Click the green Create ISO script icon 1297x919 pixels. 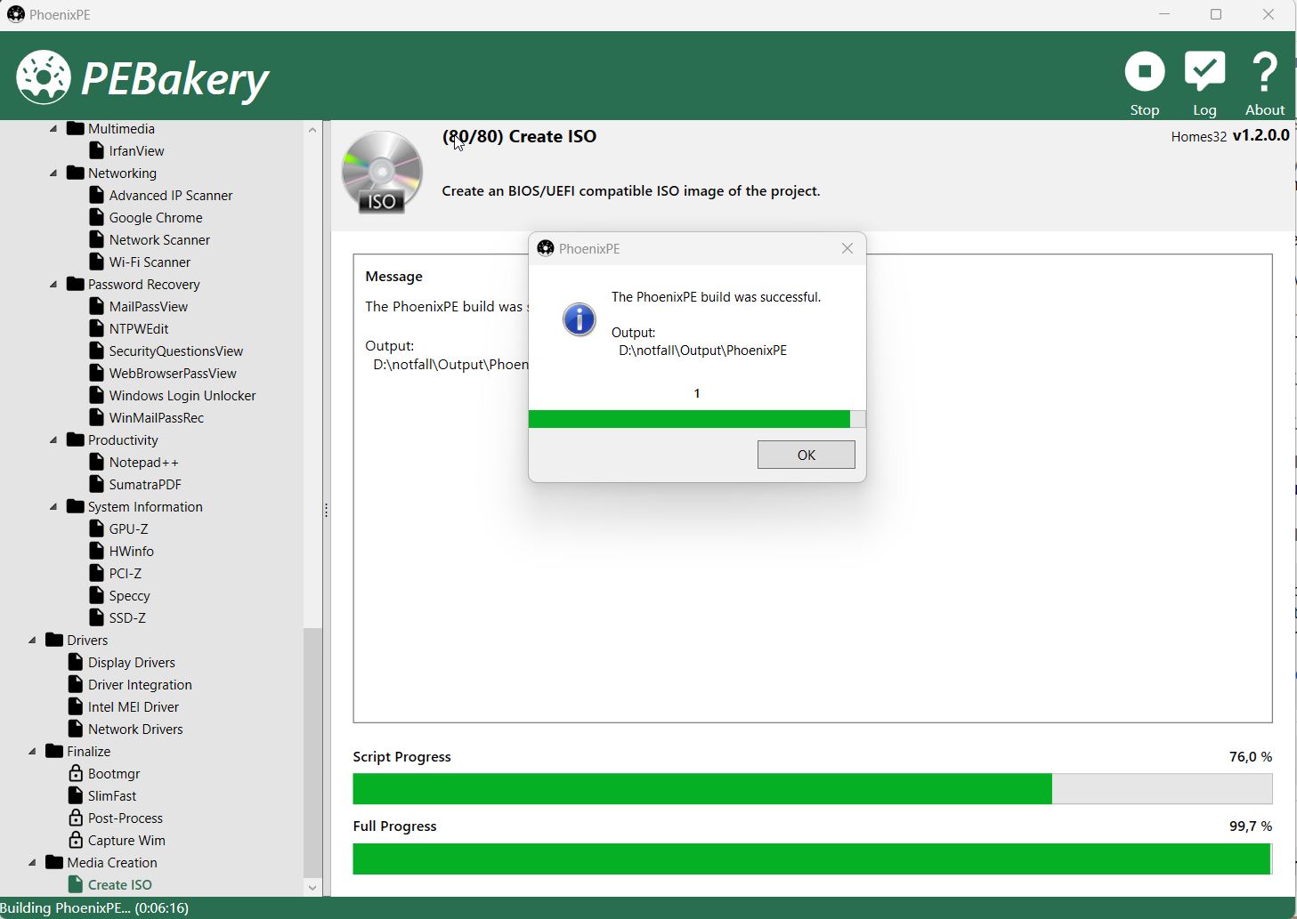click(x=76, y=884)
